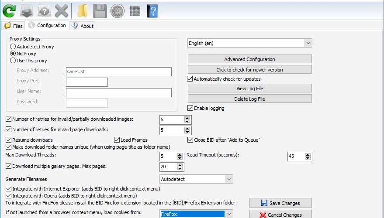This screenshot has width=384, height=218.
Task: Increase the Read Timeout spinner value
Action: [308, 154]
